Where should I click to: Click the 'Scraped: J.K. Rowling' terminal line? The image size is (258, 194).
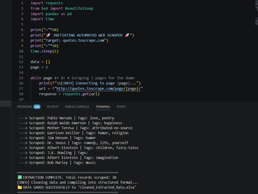click(x=53, y=153)
